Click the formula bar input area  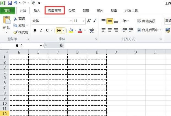tap(118, 46)
